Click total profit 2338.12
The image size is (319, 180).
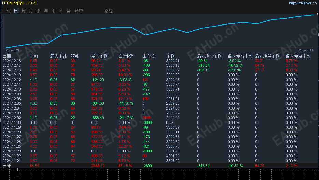coord(98,166)
